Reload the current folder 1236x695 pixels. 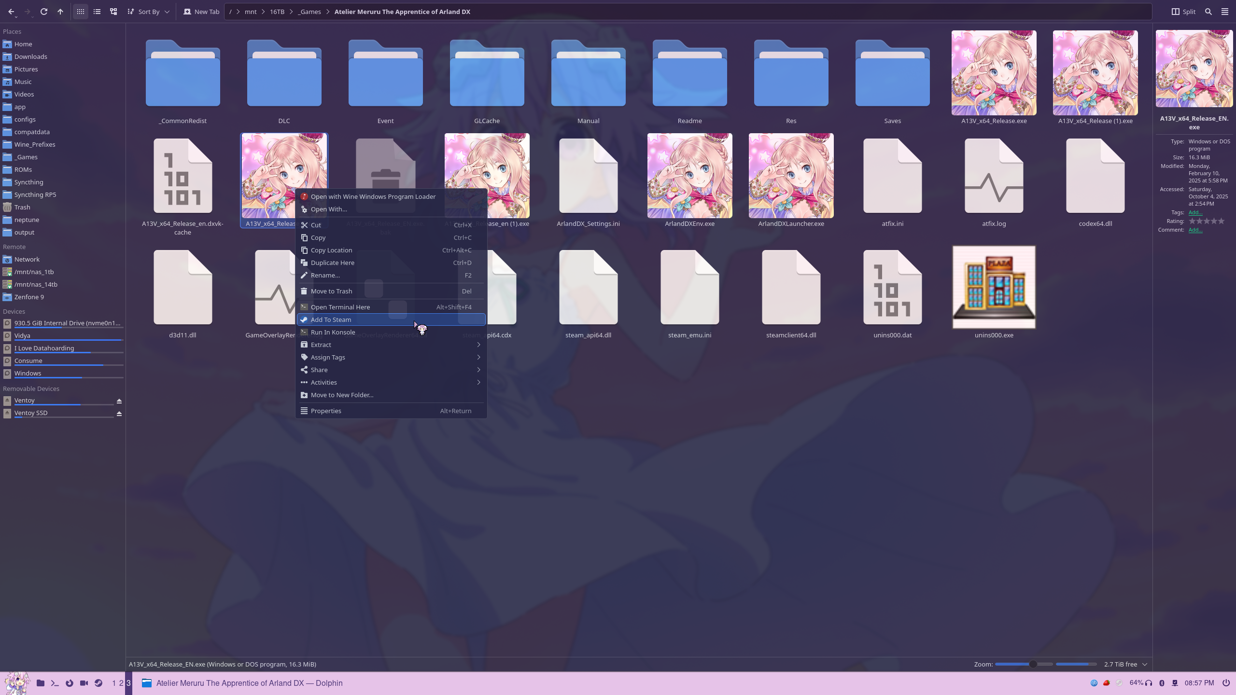[x=44, y=12]
